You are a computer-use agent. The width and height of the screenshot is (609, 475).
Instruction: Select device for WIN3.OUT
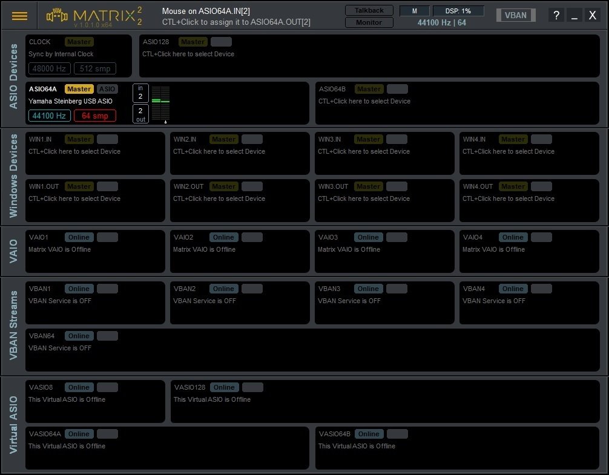(364, 198)
